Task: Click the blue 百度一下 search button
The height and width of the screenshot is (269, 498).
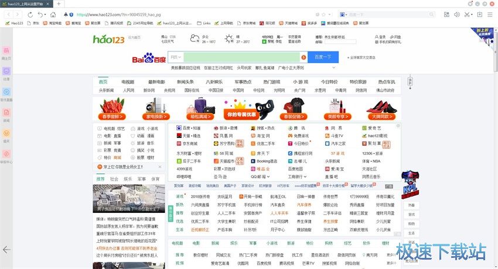Action: pos(323,57)
